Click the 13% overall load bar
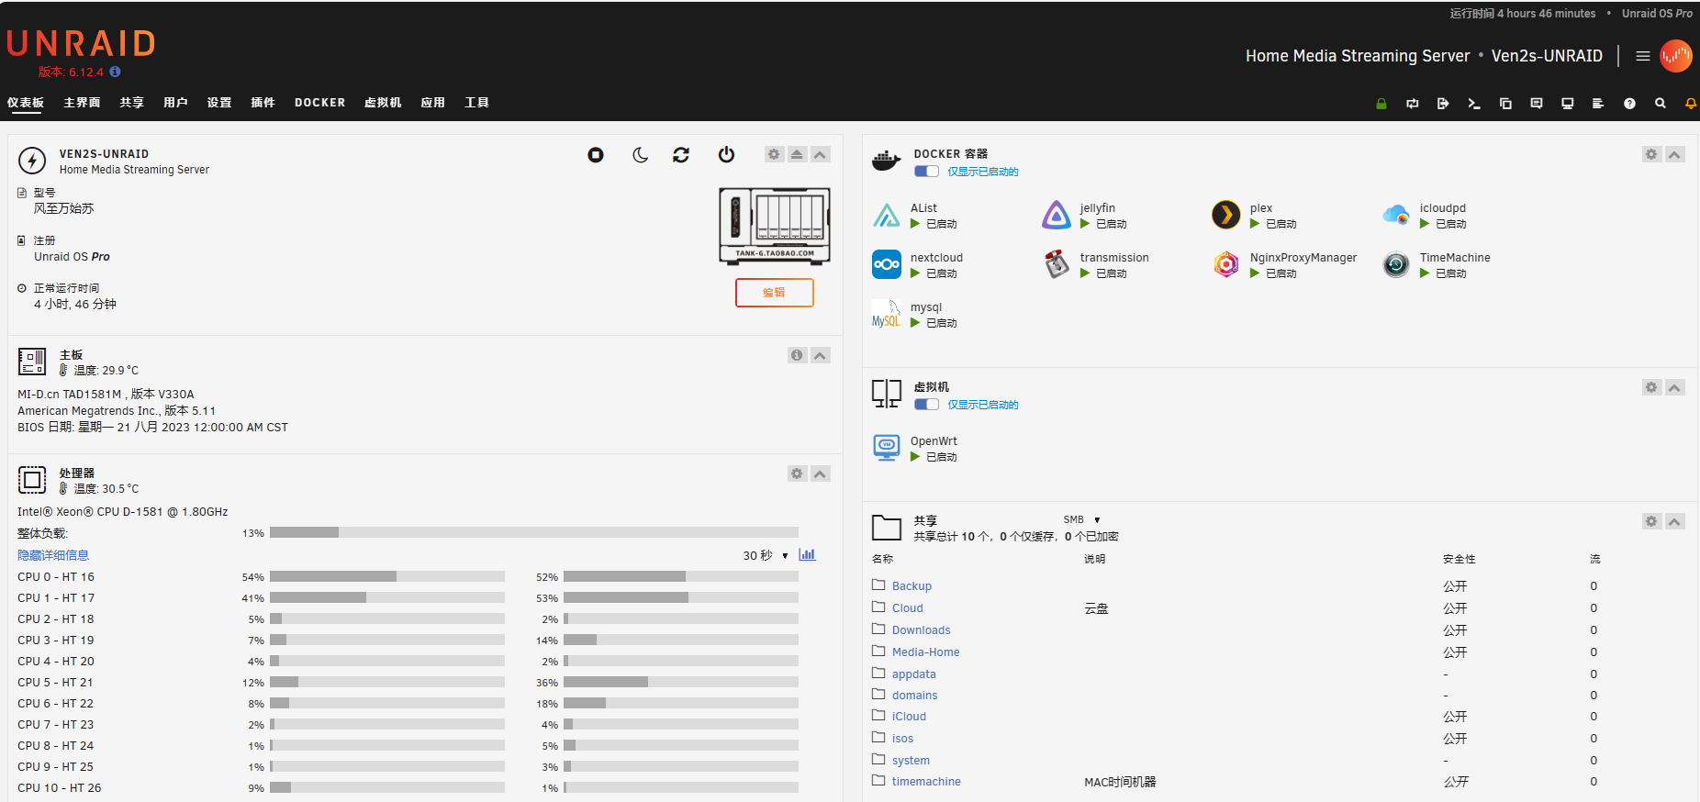The image size is (1700, 802). tap(534, 532)
